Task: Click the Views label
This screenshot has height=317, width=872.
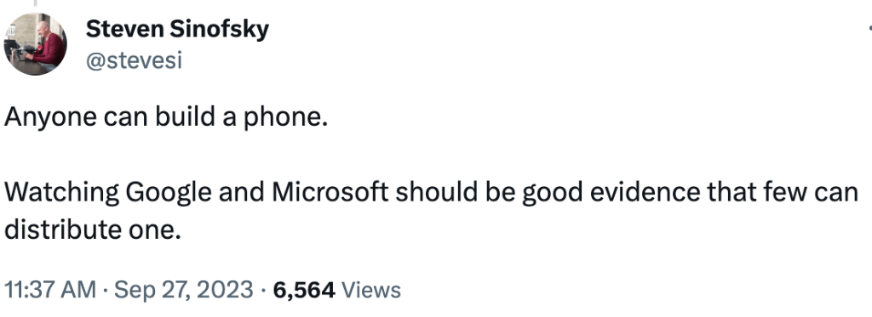Action: [370, 290]
